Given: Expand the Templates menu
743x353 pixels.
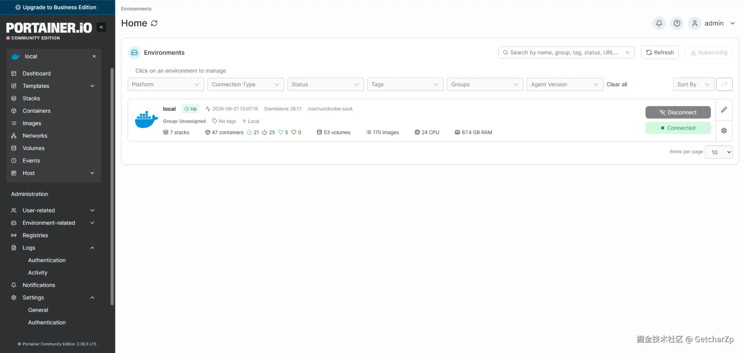Looking at the screenshot, I should pos(54,86).
